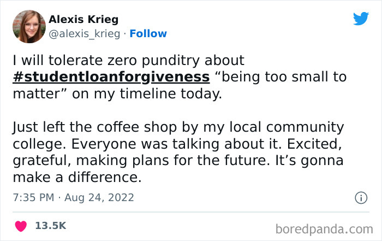Click the words "on my timeline today."
This screenshot has width=382, height=241.
click(151, 93)
